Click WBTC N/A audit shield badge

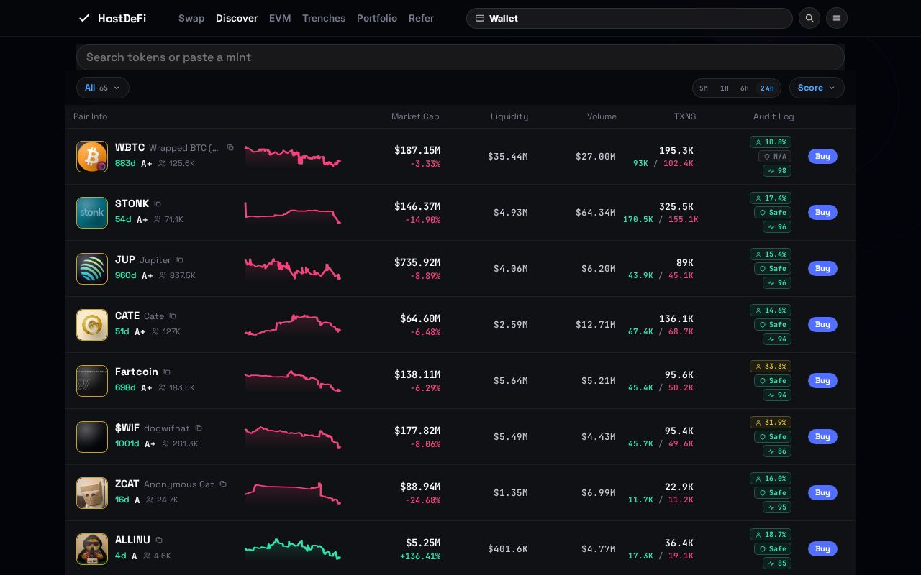click(774, 156)
